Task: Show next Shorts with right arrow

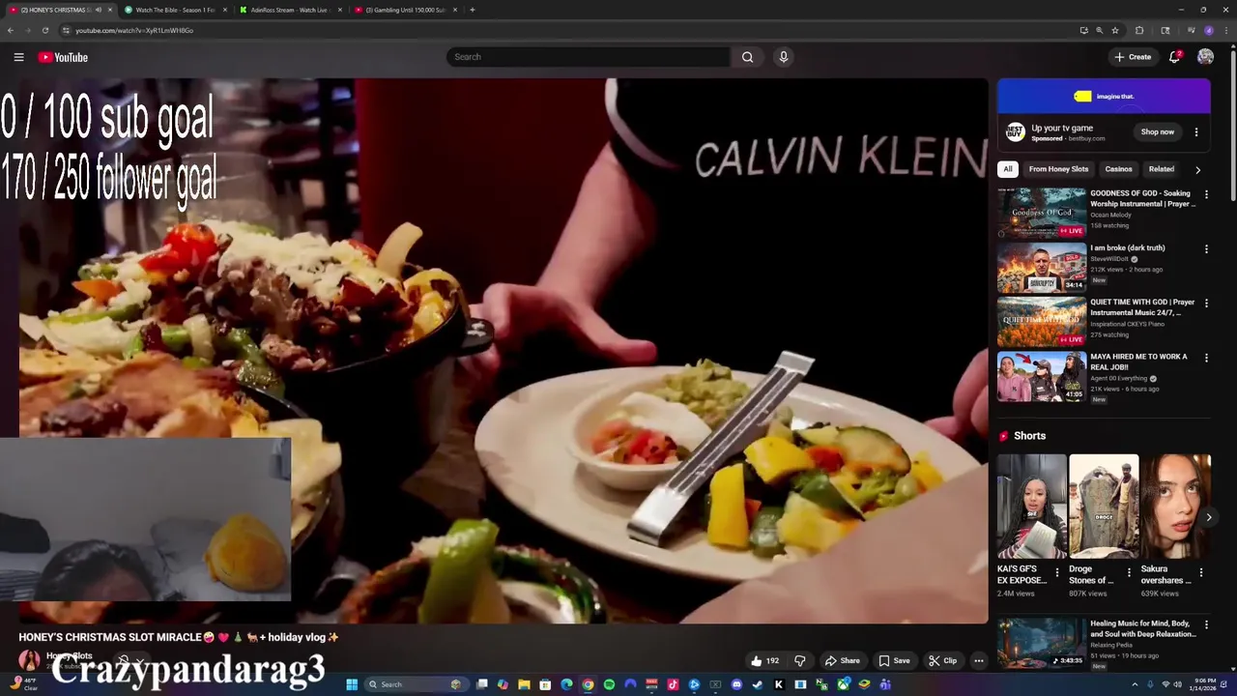Action: pyautogui.click(x=1208, y=517)
